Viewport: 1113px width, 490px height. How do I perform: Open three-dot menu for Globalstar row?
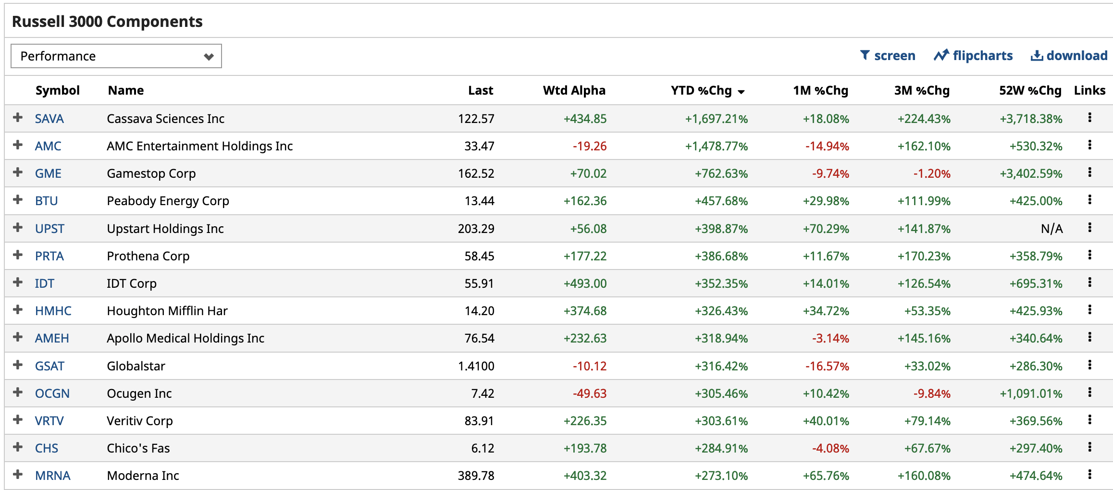tap(1089, 365)
